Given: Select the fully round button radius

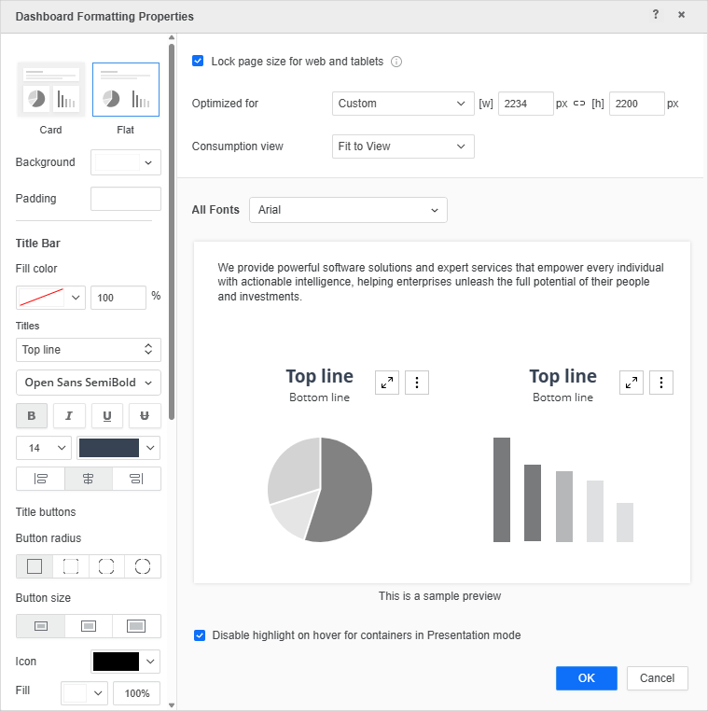Looking at the screenshot, I should tap(143, 566).
